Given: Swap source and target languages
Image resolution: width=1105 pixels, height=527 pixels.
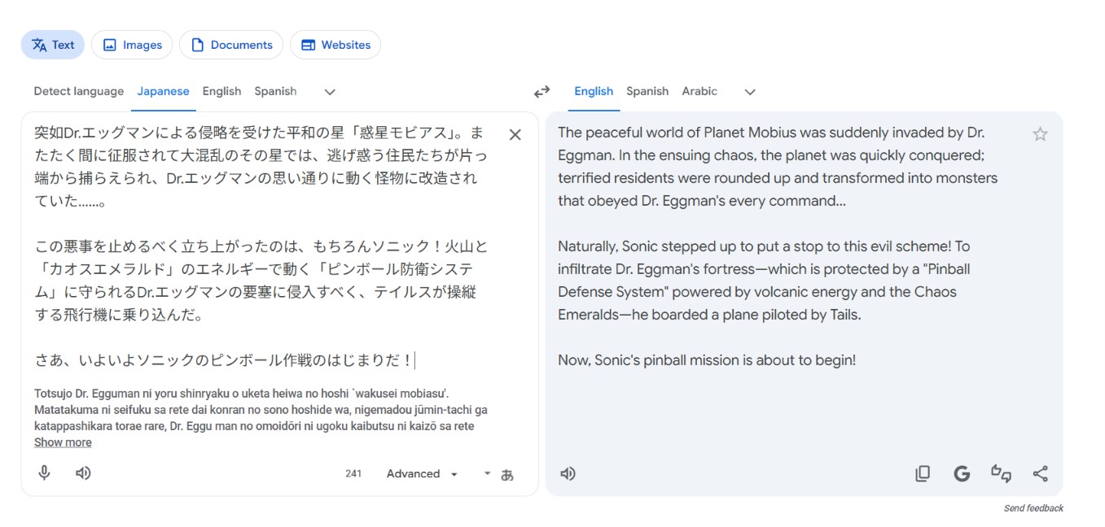Looking at the screenshot, I should (x=542, y=92).
